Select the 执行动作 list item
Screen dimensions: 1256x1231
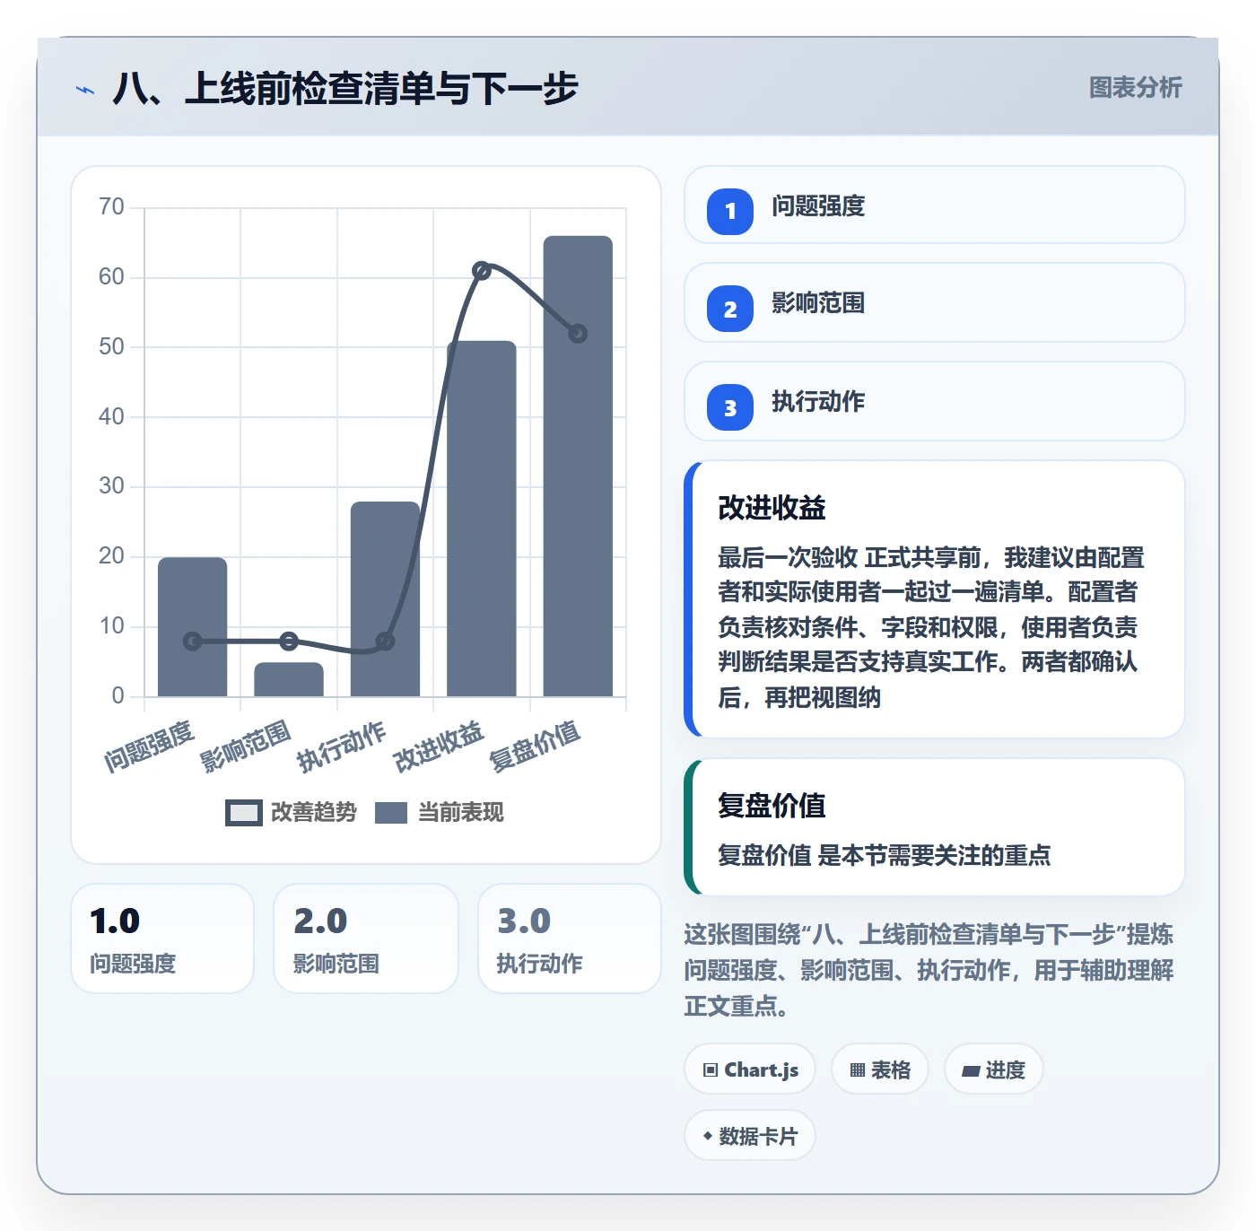pos(934,401)
